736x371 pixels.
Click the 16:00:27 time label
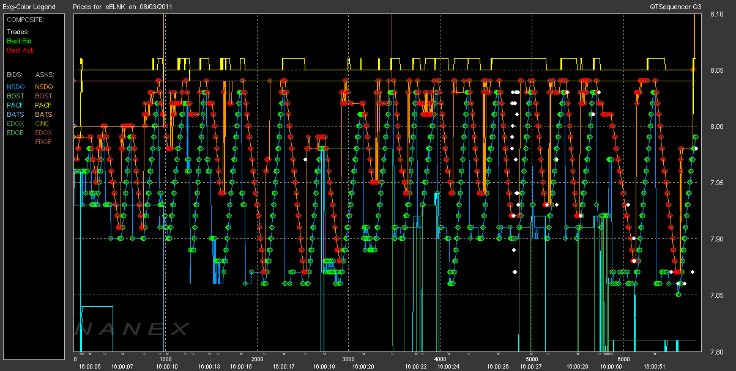coord(531,367)
